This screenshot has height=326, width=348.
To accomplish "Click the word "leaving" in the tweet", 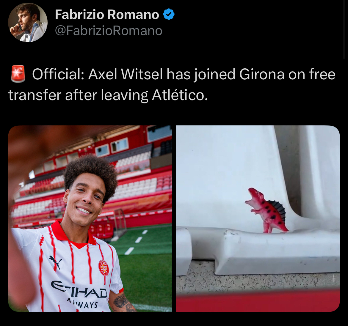I will pos(124,96).
